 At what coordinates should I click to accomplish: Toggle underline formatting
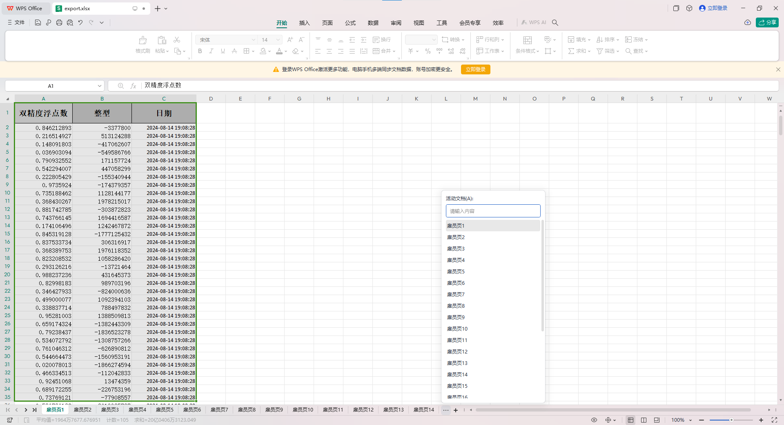tap(223, 51)
